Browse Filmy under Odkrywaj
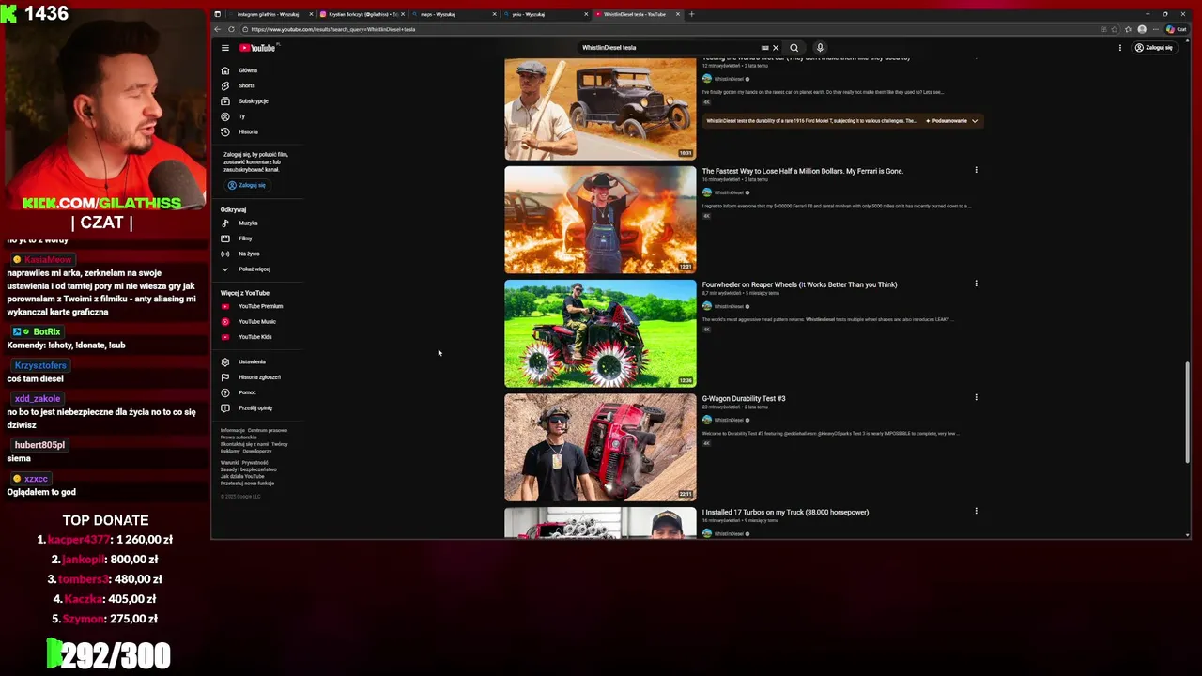This screenshot has width=1202, height=676. click(x=245, y=238)
